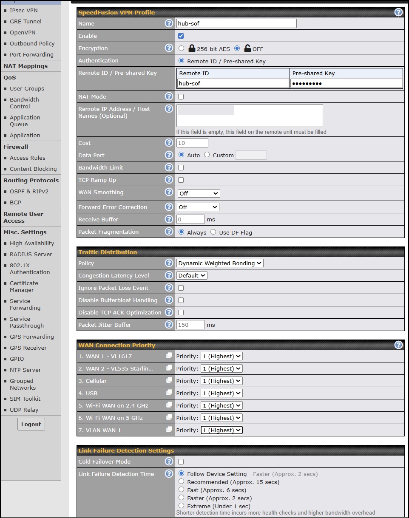Viewport: 409px width, 518px height.
Task: Open TCP Ramp Up help icon
Action: click(169, 180)
